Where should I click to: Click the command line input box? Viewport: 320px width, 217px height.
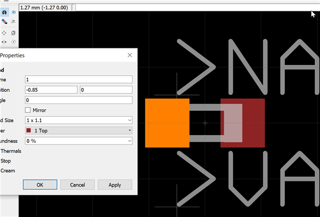tap(198, 8)
